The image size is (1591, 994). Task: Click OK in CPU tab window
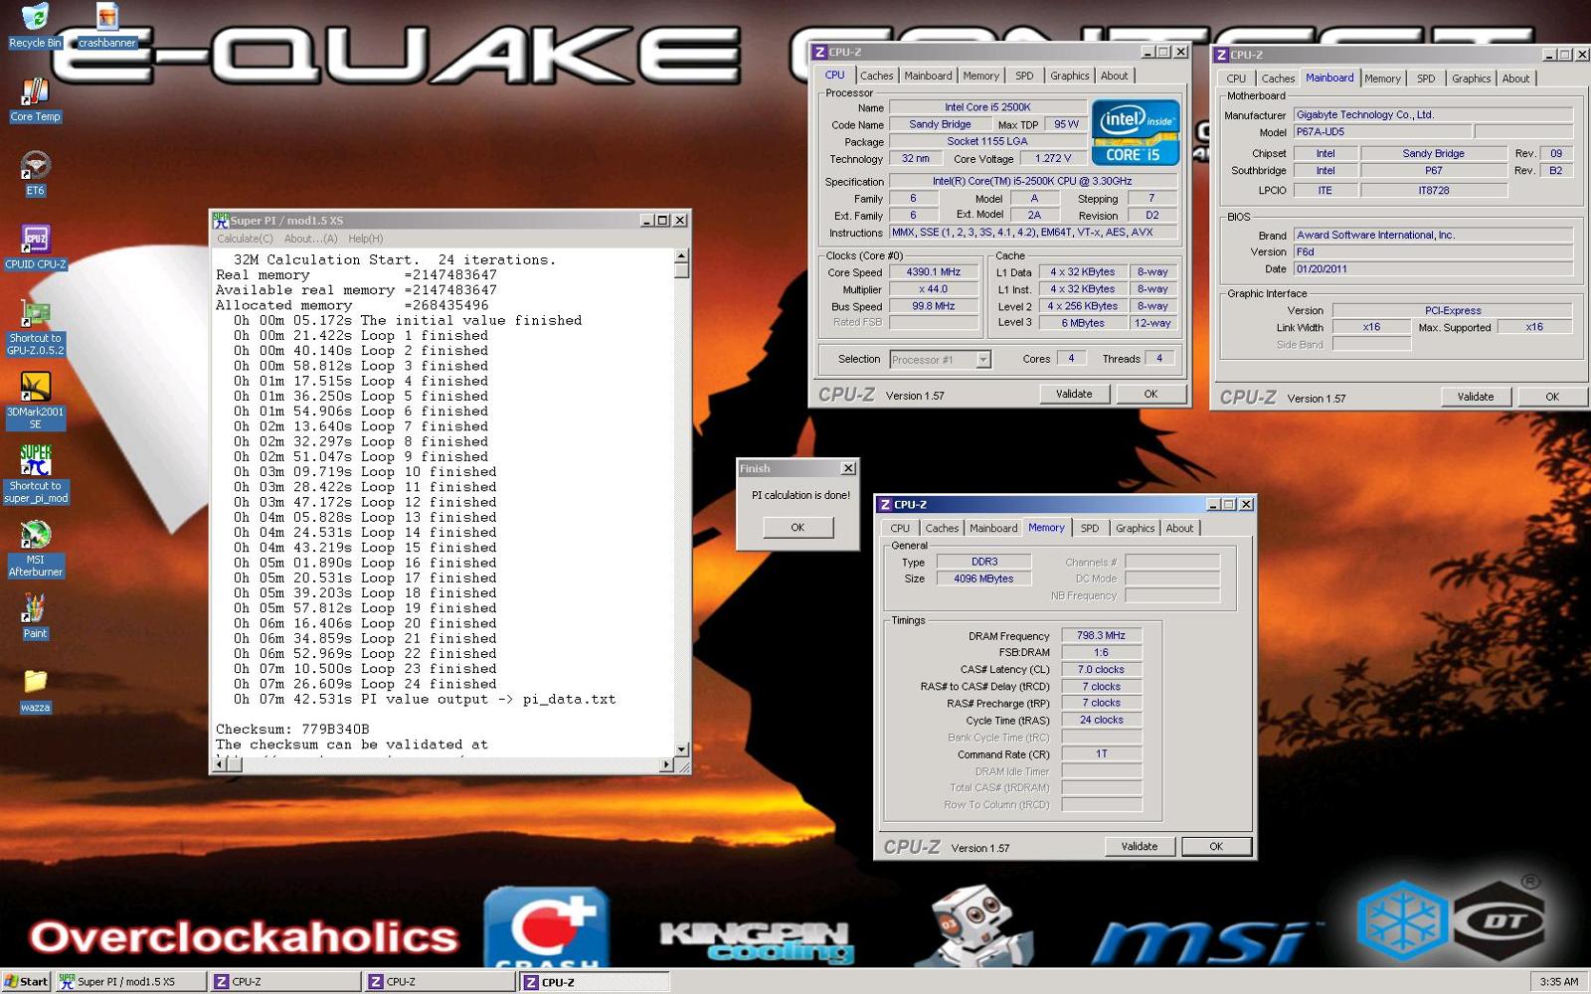[x=1150, y=394]
